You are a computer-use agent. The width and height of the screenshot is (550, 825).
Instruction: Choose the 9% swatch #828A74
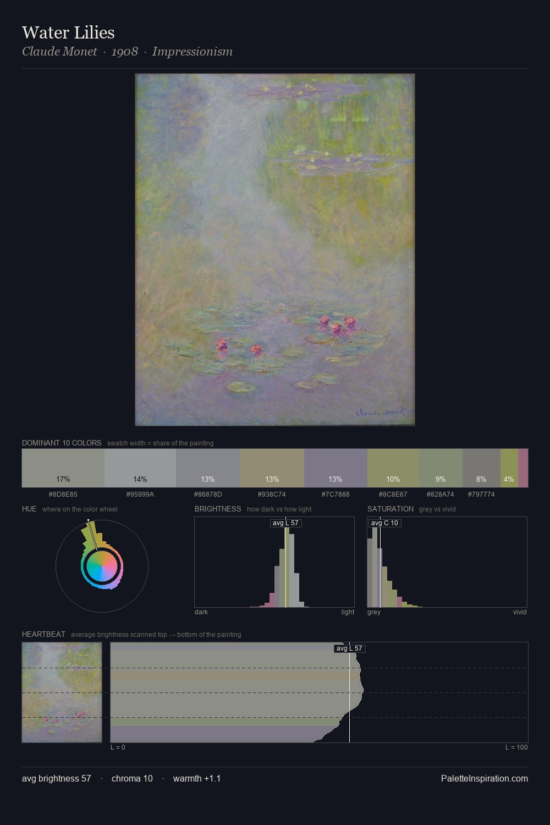click(441, 468)
